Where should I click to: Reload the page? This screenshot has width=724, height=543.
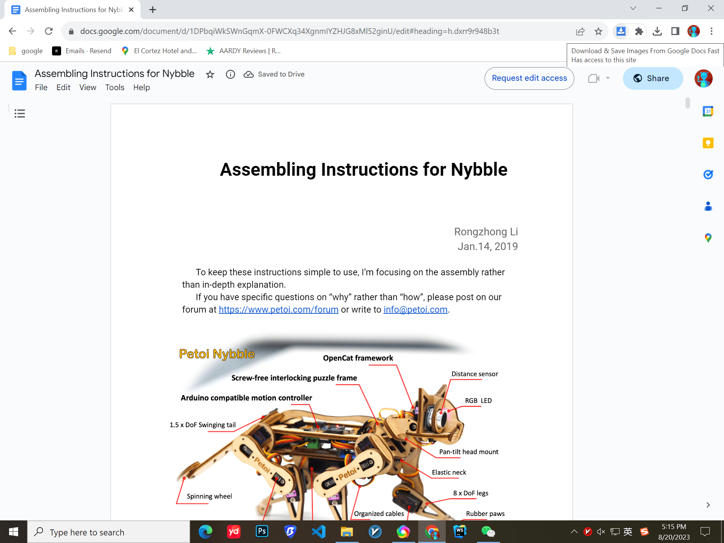click(49, 31)
